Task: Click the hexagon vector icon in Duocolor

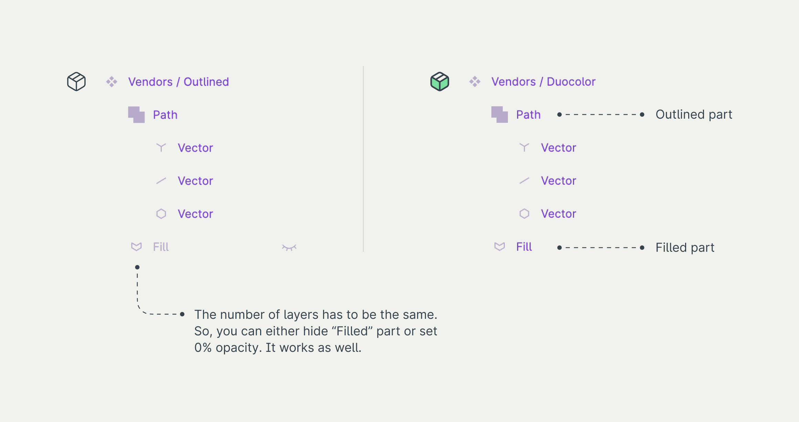Action: 524,214
